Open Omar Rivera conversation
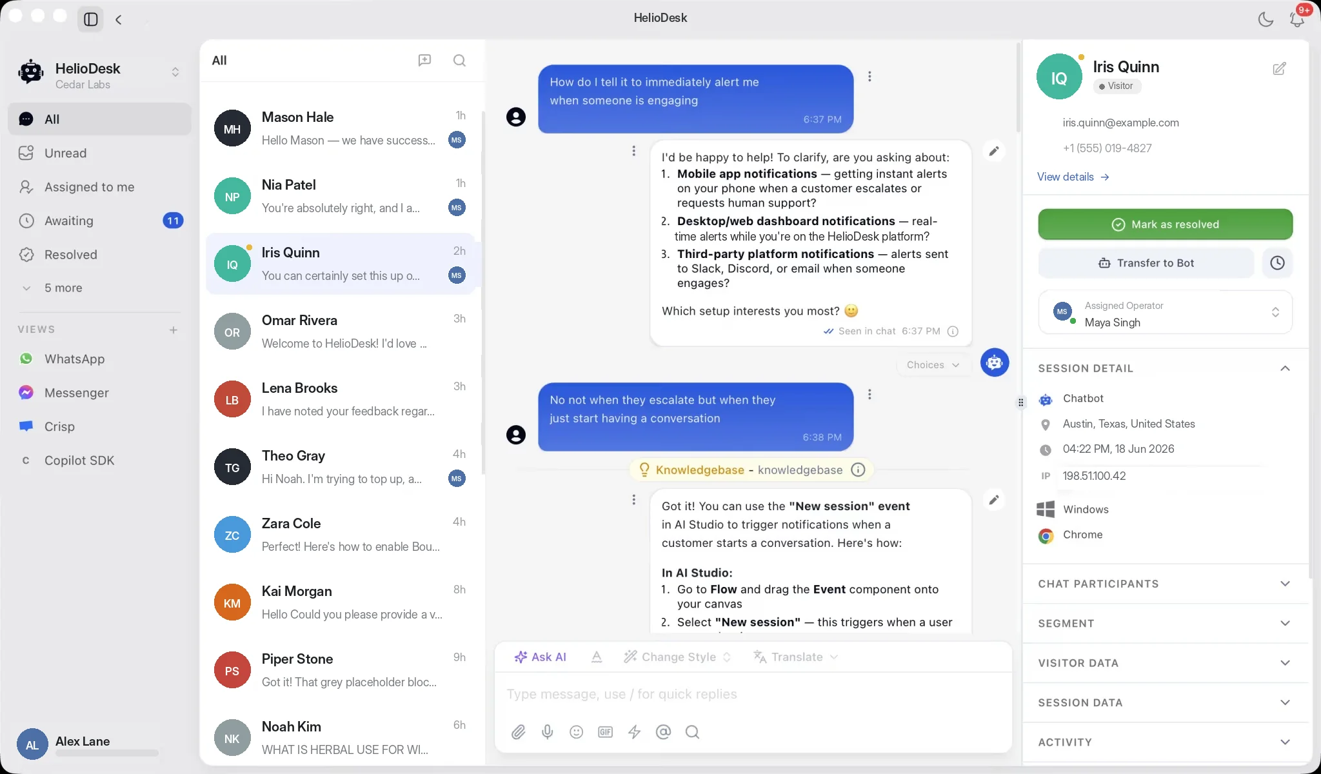 tap(341, 332)
